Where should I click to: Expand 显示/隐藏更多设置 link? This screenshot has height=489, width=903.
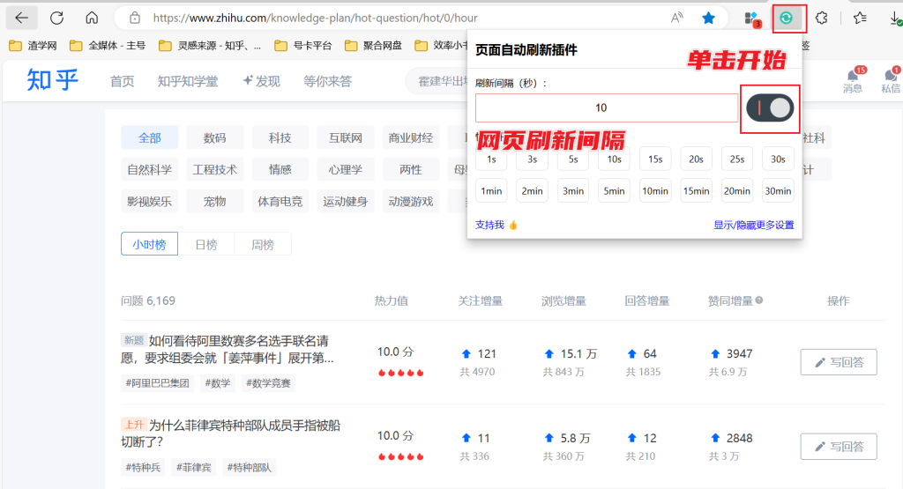754,225
